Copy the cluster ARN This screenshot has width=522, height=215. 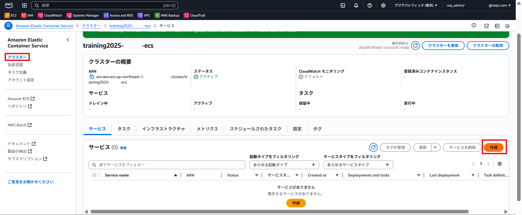pyautogui.click(x=92, y=77)
